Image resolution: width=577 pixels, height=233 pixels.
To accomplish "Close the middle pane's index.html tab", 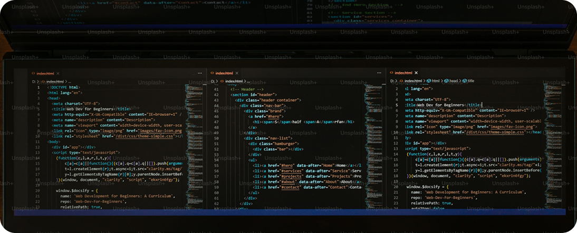I will point(238,73).
